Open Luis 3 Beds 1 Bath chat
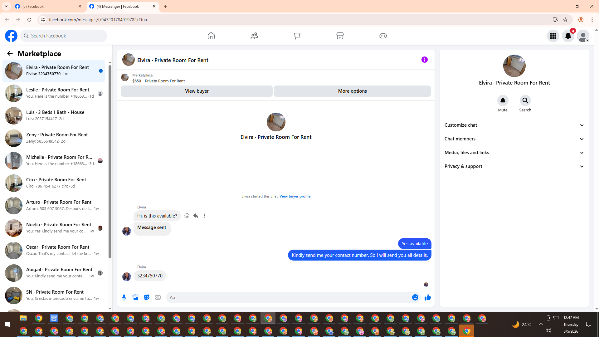 tap(54, 116)
